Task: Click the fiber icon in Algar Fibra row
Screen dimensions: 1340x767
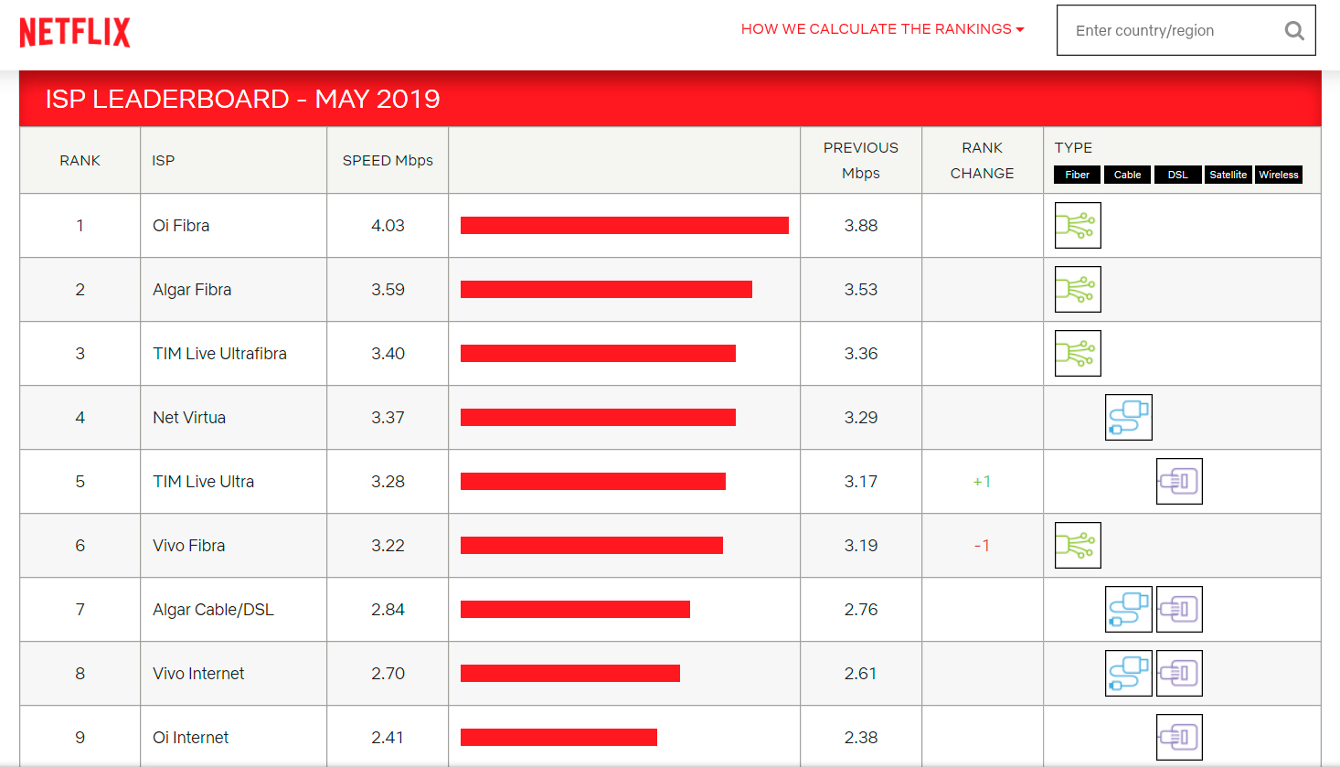Action: (x=1078, y=289)
